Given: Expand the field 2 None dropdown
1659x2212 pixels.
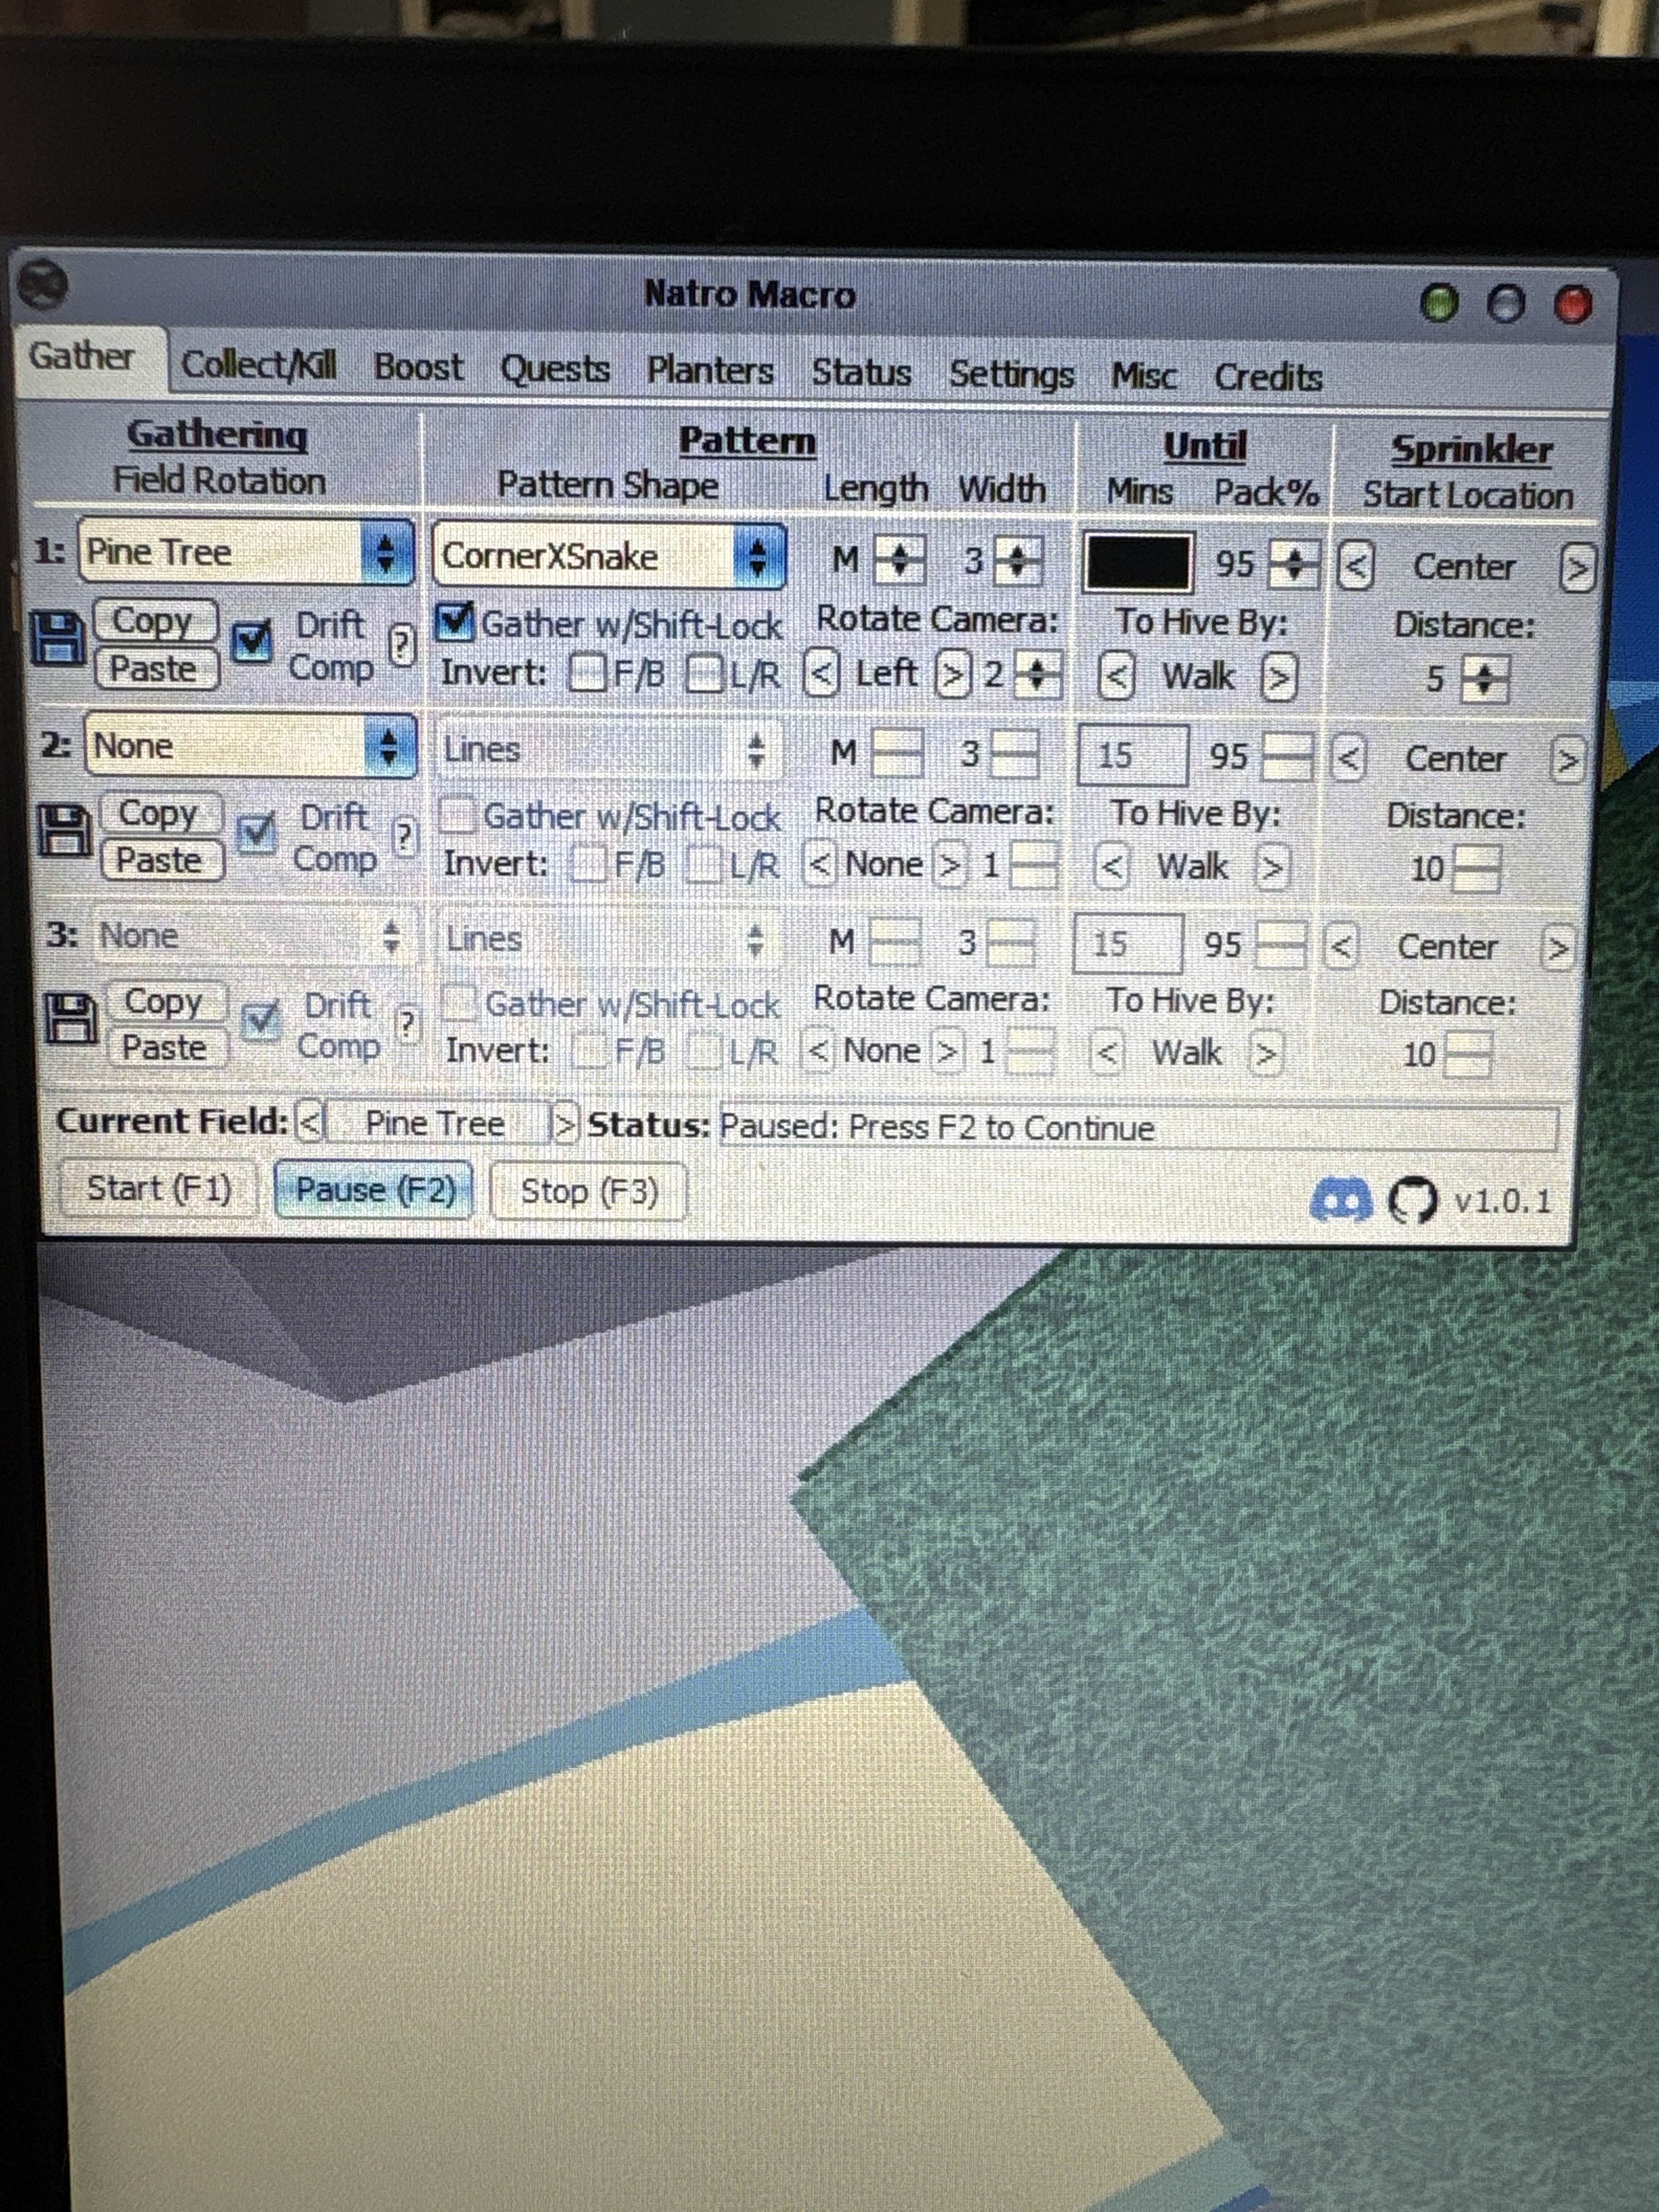Looking at the screenshot, I should pyautogui.click(x=250, y=746).
